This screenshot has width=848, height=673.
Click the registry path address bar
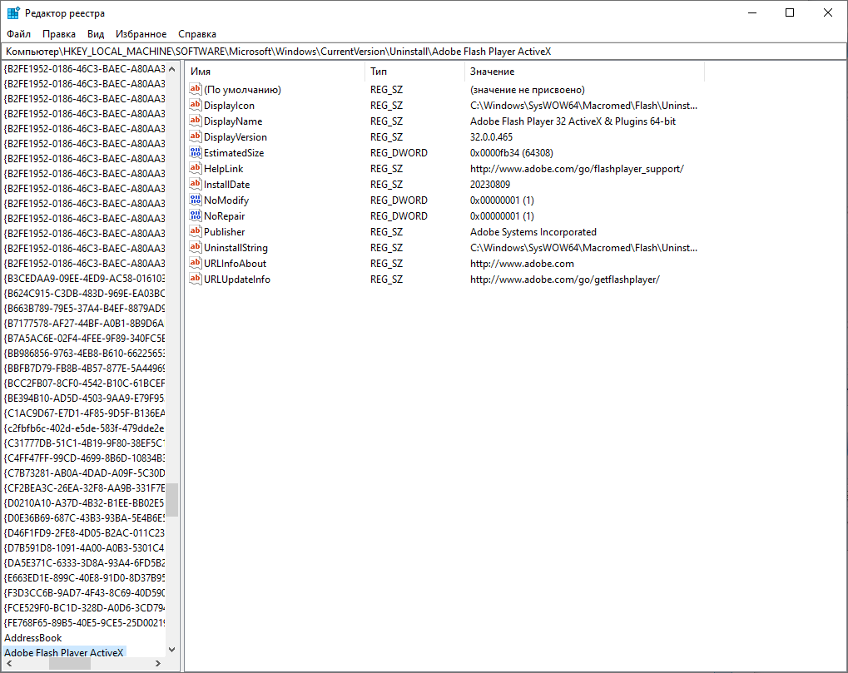424,52
